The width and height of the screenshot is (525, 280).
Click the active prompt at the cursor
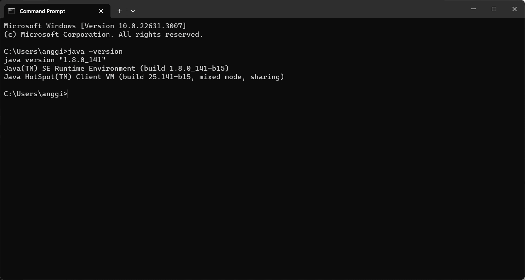click(36, 94)
